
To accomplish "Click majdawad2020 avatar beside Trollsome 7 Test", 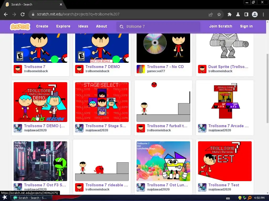I will pos(202,187).
